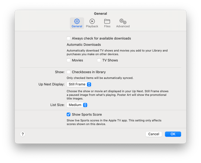
Task: Switch to the Files folder tab
Action: [107, 23]
